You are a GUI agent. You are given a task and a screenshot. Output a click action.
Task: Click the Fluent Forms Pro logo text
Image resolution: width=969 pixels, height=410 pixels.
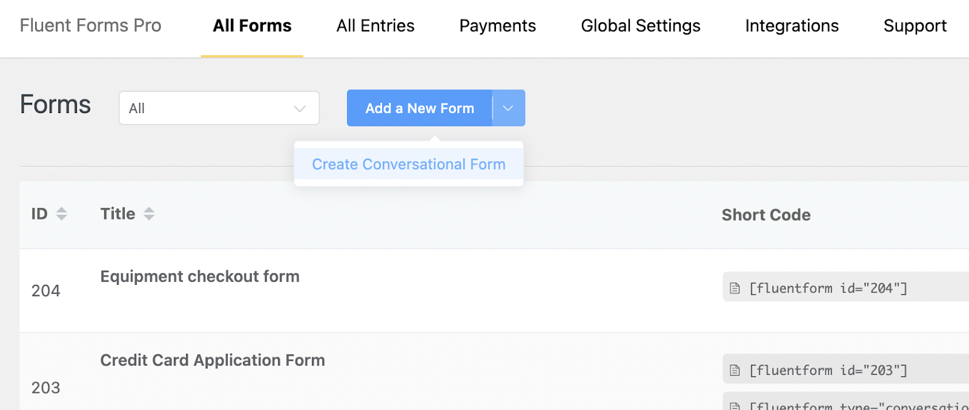[x=90, y=26]
